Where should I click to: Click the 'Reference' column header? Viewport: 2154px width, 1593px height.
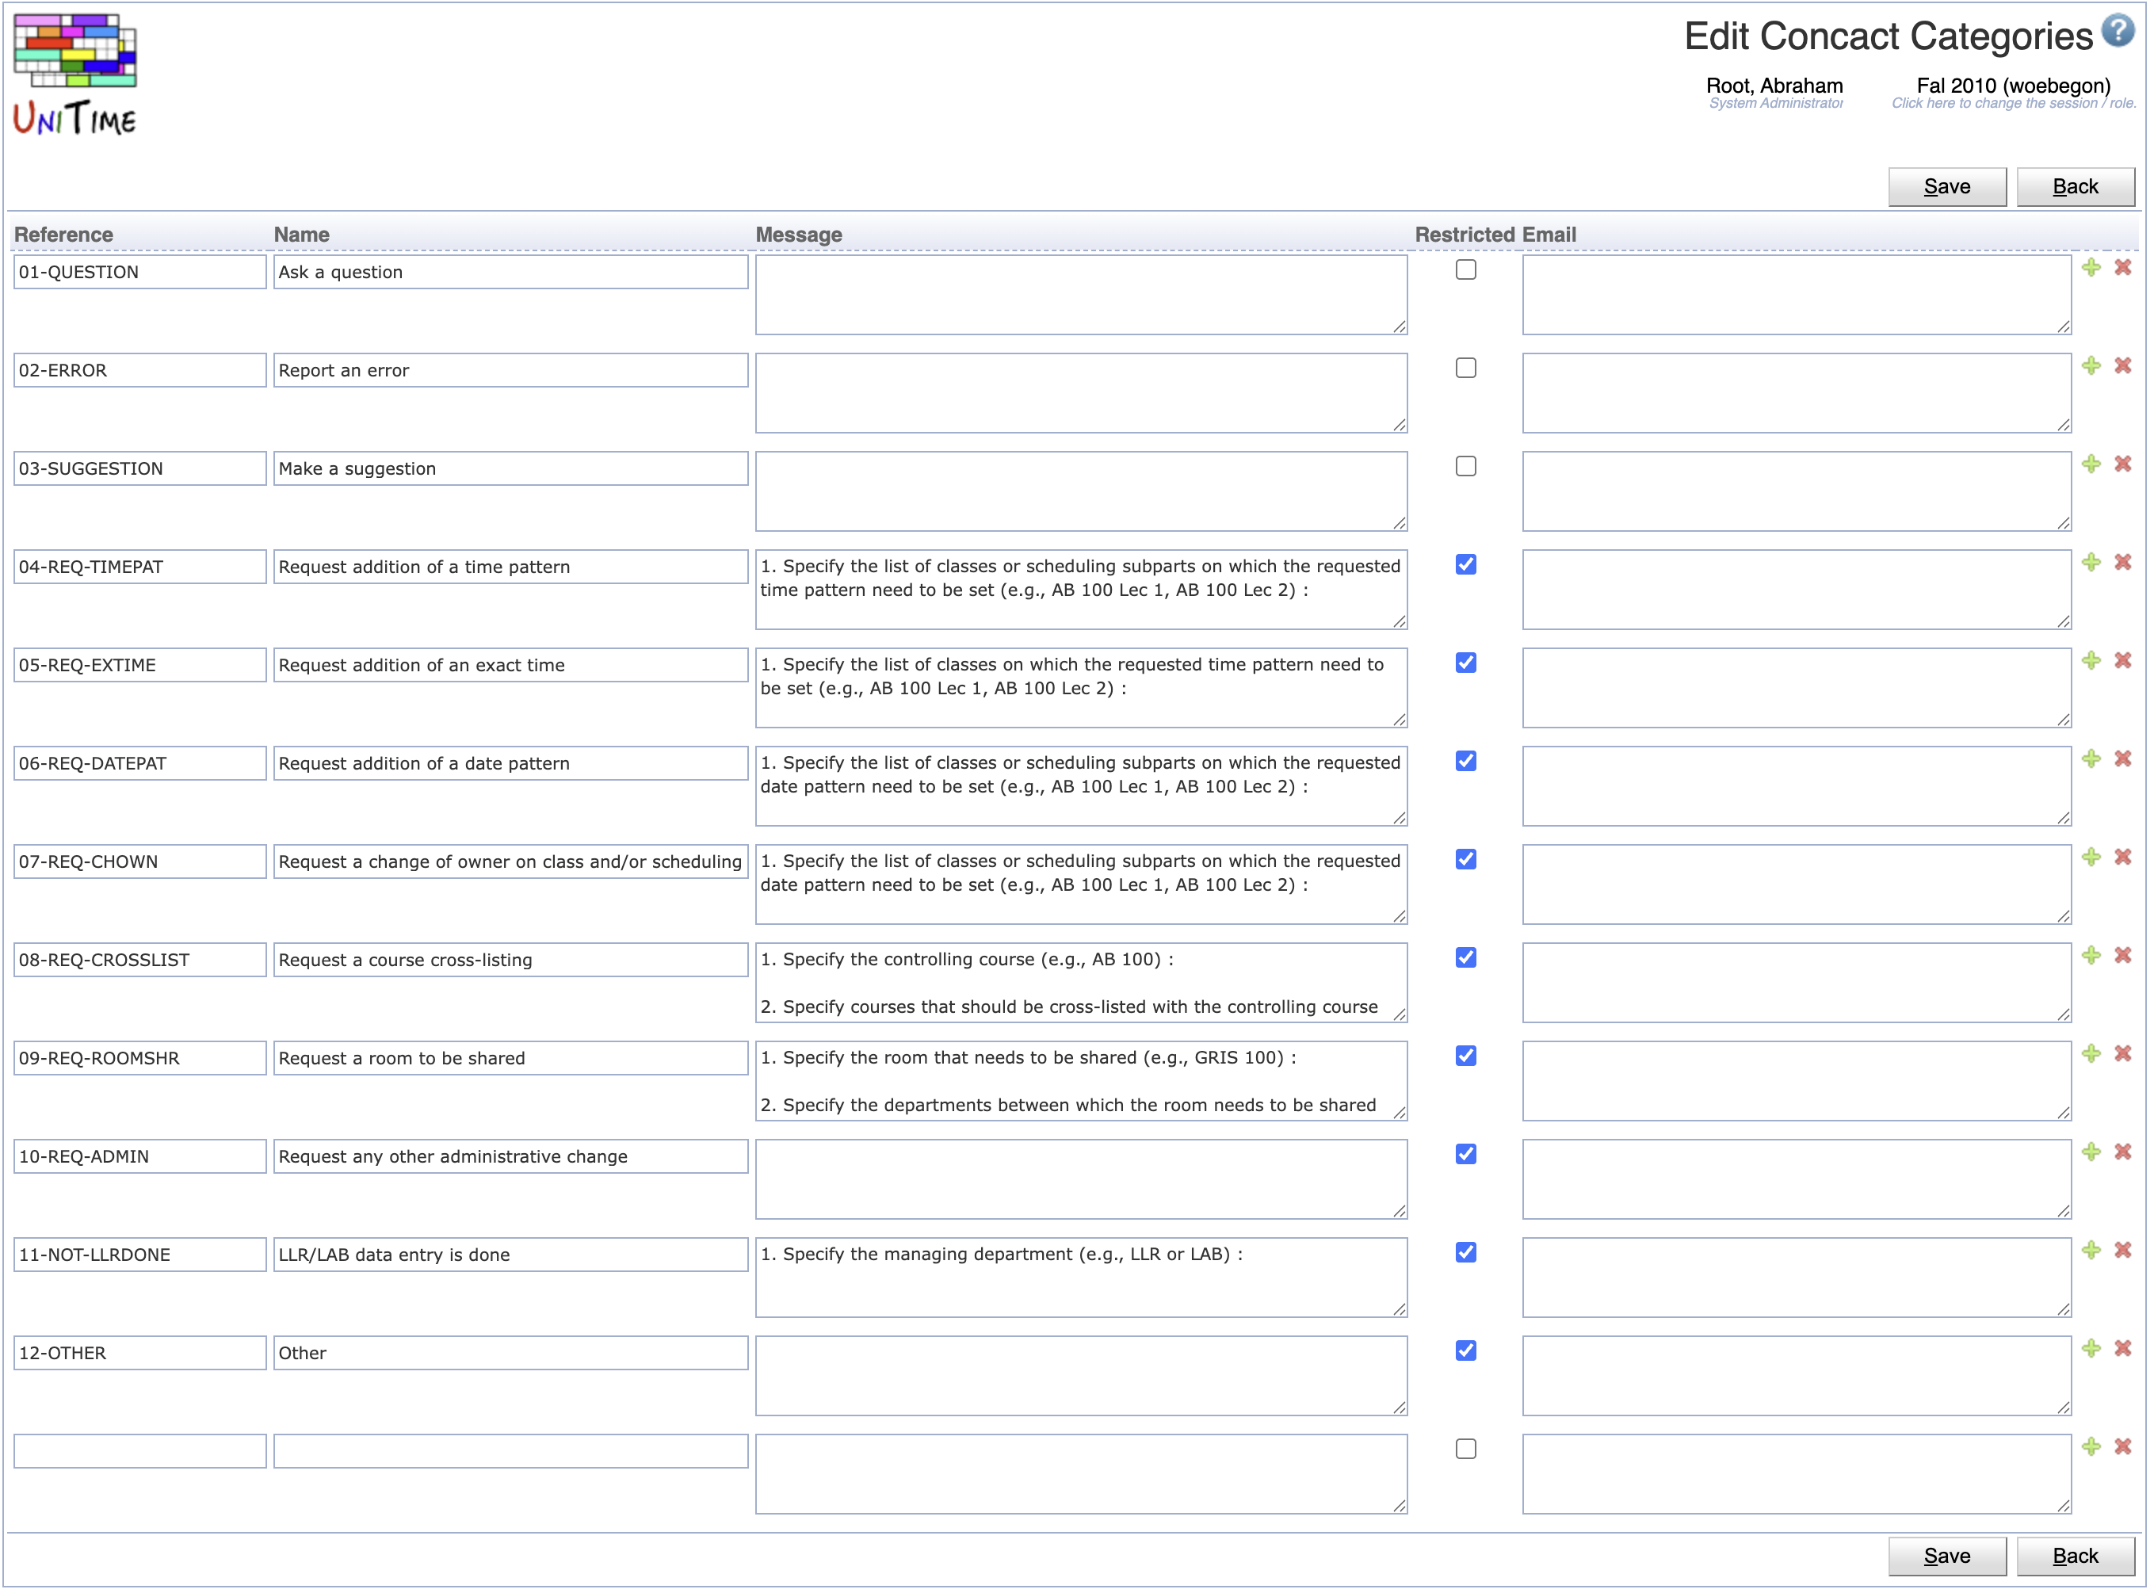pyautogui.click(x=63, y=235)
